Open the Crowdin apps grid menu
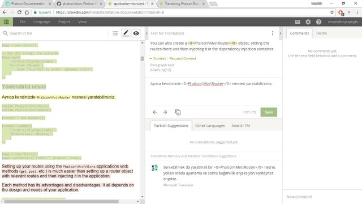This screenshot has width=362, height=204. 6,22
